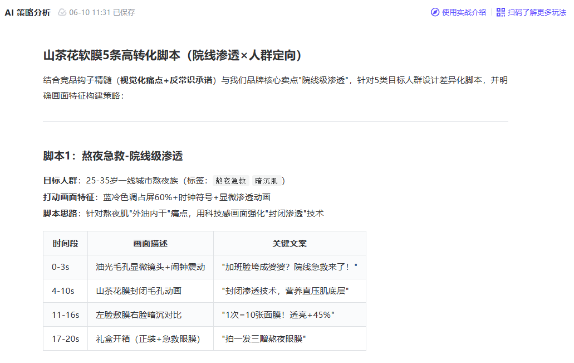Click the 画面描述 column header

pos(150,244)
